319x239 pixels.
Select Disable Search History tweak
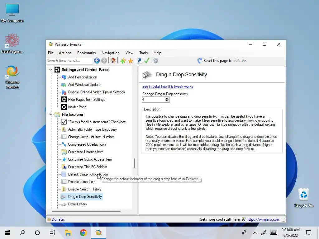click(x=85, y=189)
